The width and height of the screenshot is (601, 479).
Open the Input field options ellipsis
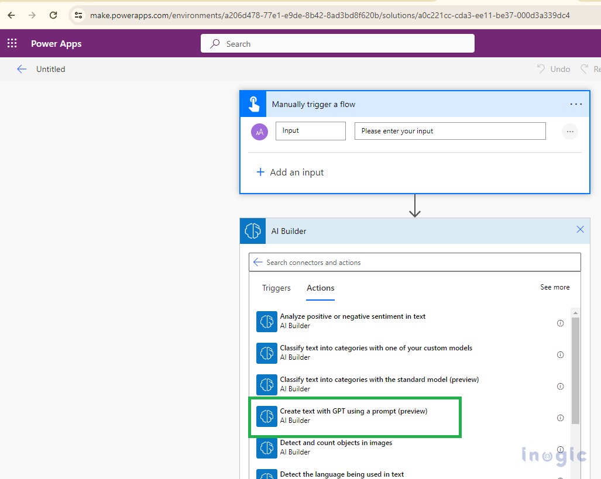coord(569,132)
